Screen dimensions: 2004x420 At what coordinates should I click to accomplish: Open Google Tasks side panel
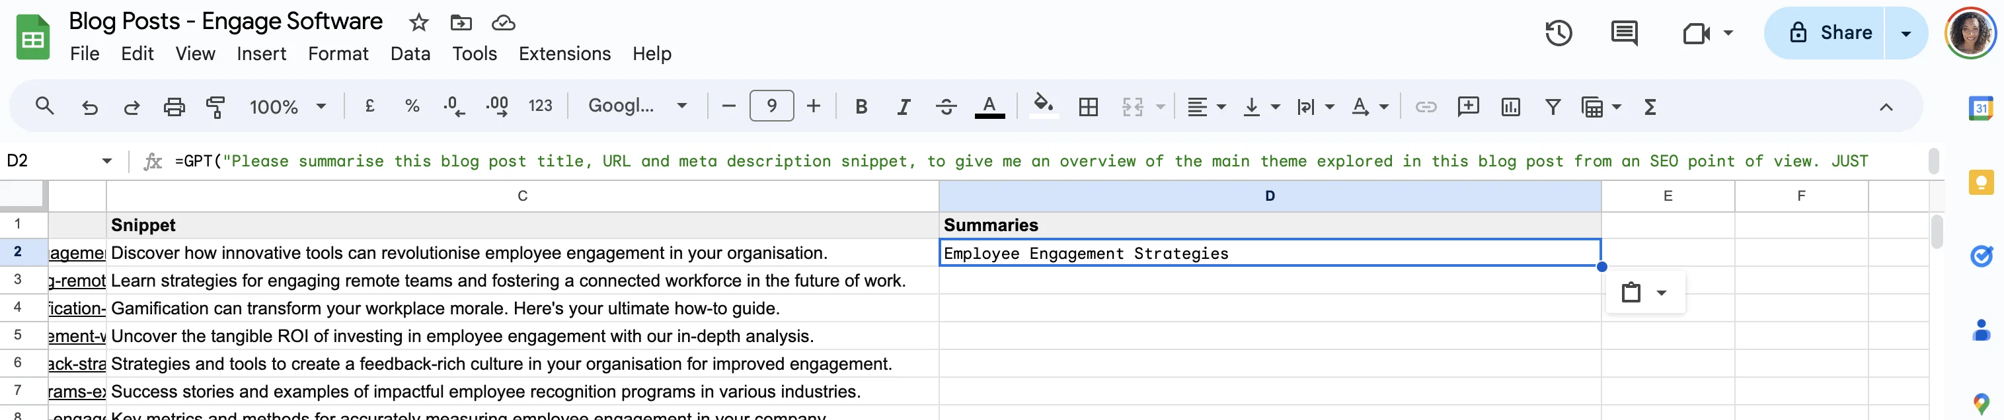pyautogui.click(x=1981, y=255)
